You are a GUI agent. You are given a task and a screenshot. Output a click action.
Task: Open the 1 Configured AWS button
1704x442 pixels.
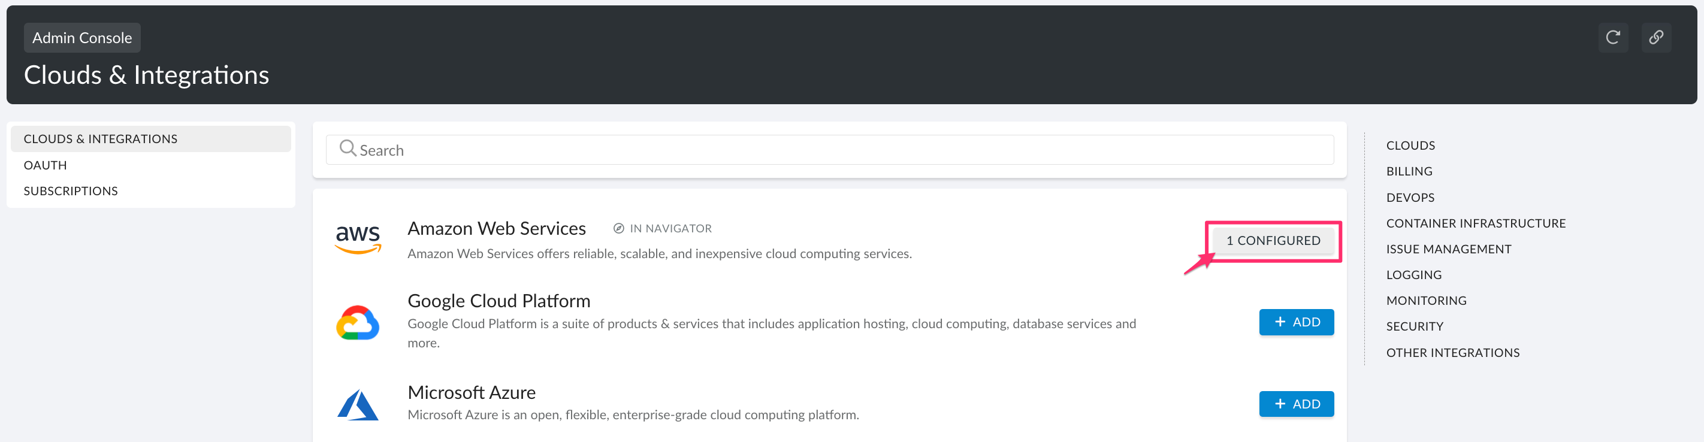[1273, 241]
